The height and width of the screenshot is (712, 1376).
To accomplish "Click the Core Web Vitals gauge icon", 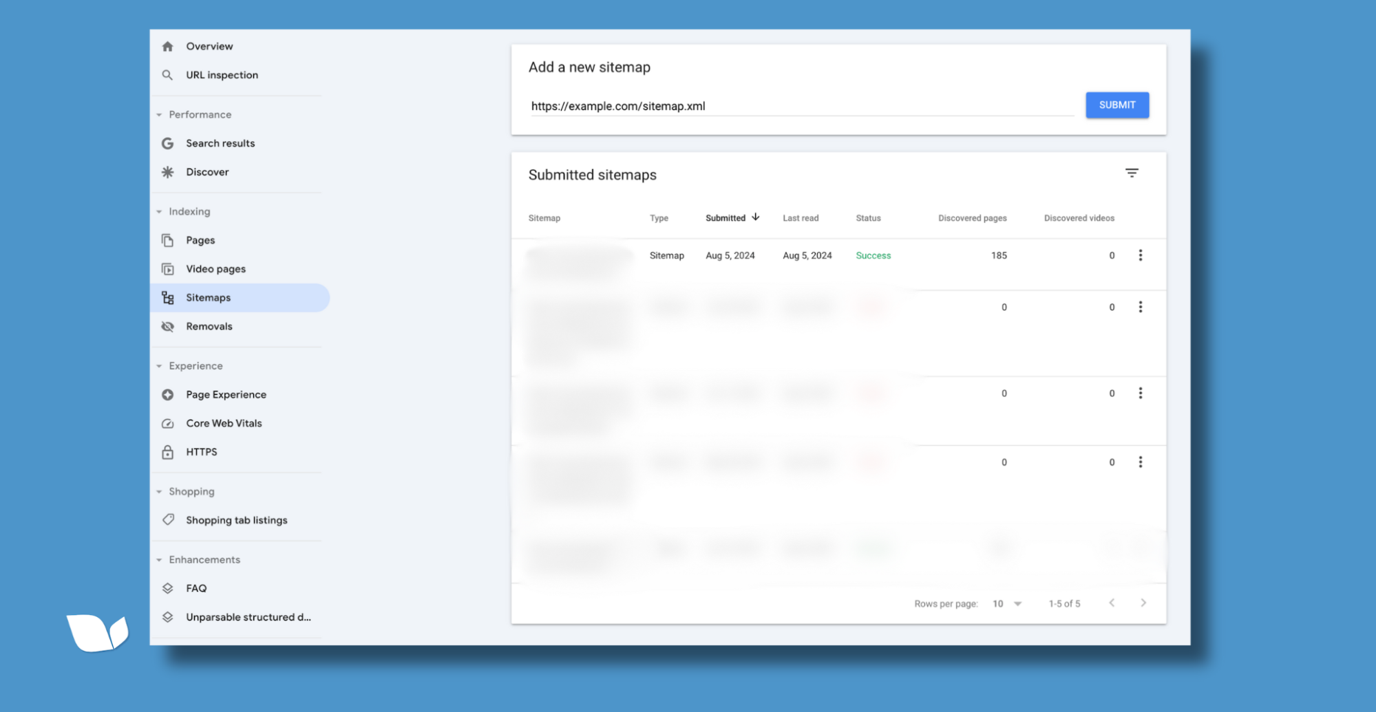I will 167,424.
